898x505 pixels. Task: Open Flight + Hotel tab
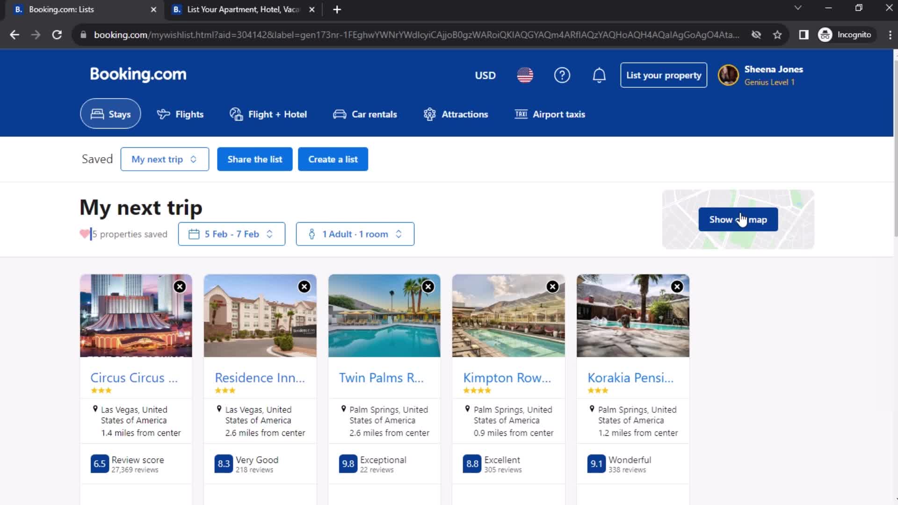click(x=268, y=114)
